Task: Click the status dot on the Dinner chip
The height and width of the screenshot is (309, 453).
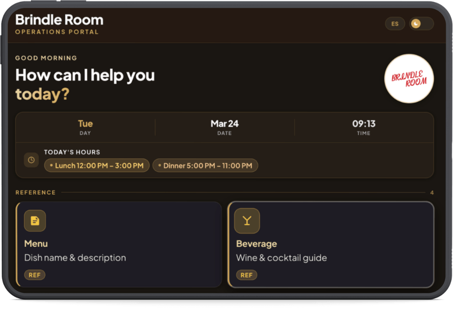Action: click(160, 166)
